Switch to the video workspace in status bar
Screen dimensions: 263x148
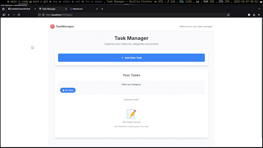65,2
